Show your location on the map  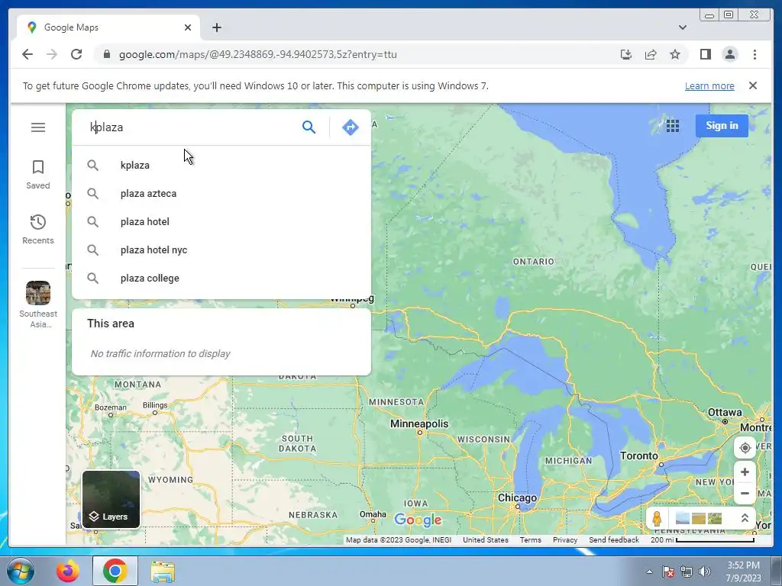coord(745,448)
